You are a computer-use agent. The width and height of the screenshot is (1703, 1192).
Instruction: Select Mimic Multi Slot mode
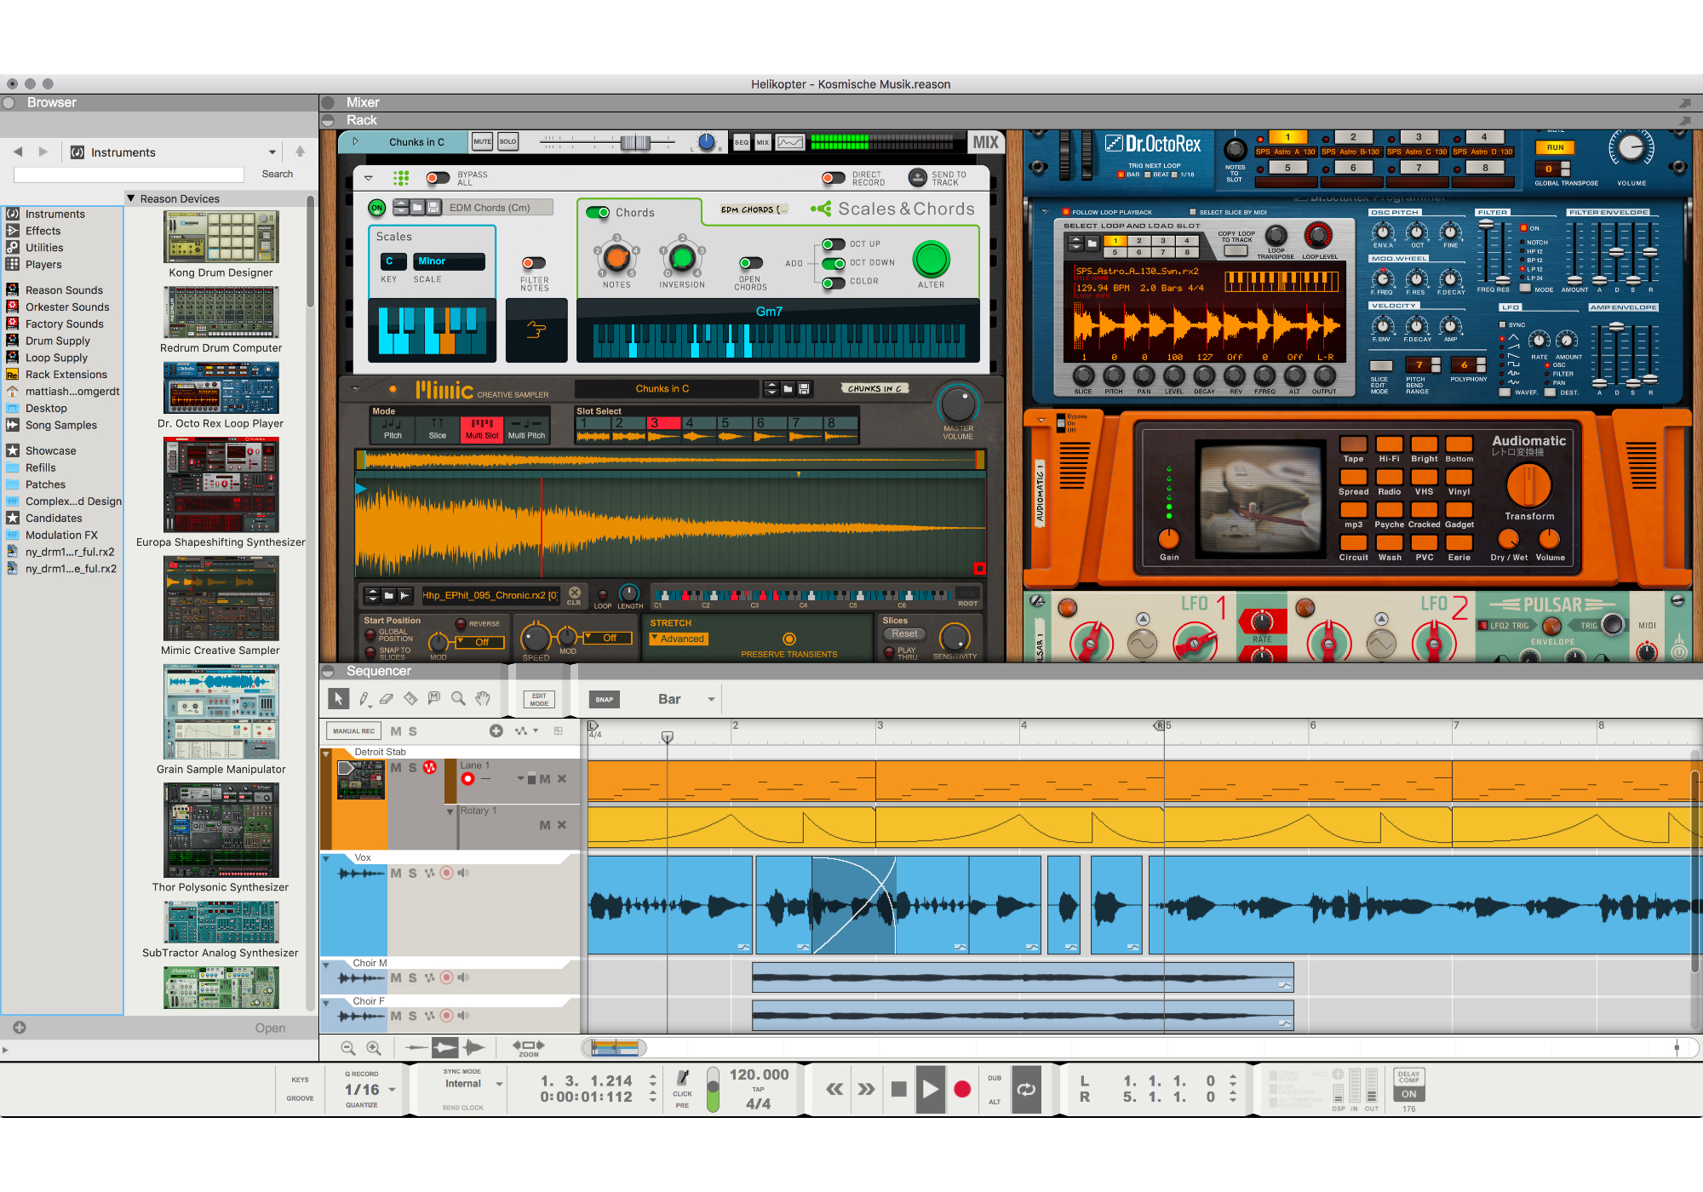coord(482,429)
